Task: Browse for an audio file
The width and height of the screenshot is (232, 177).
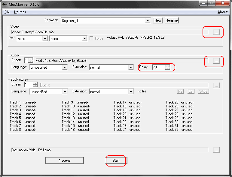Action: tap(216, 61)
